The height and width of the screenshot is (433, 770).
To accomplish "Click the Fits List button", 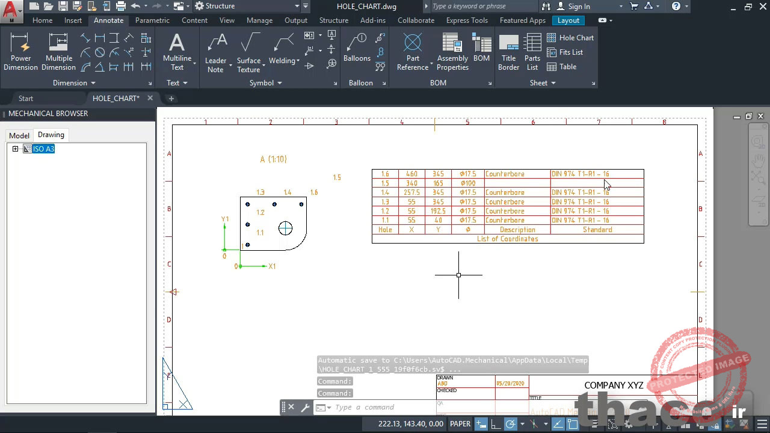I will tap(564, 52).
